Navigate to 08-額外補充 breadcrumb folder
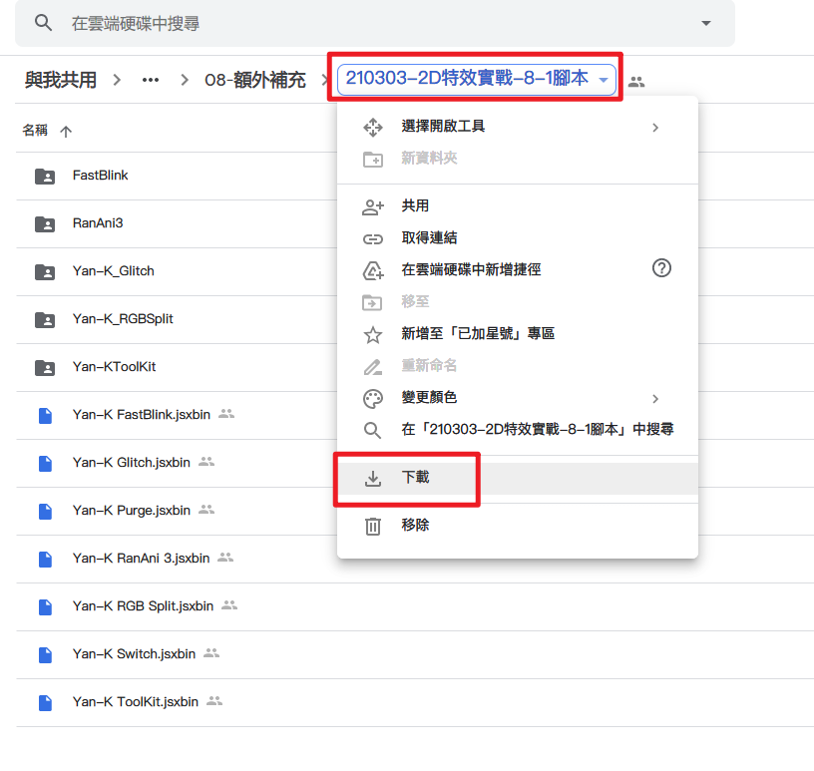 [x=254, y=81]
